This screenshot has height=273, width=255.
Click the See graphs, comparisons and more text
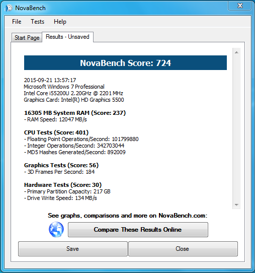tap(128, 216)
